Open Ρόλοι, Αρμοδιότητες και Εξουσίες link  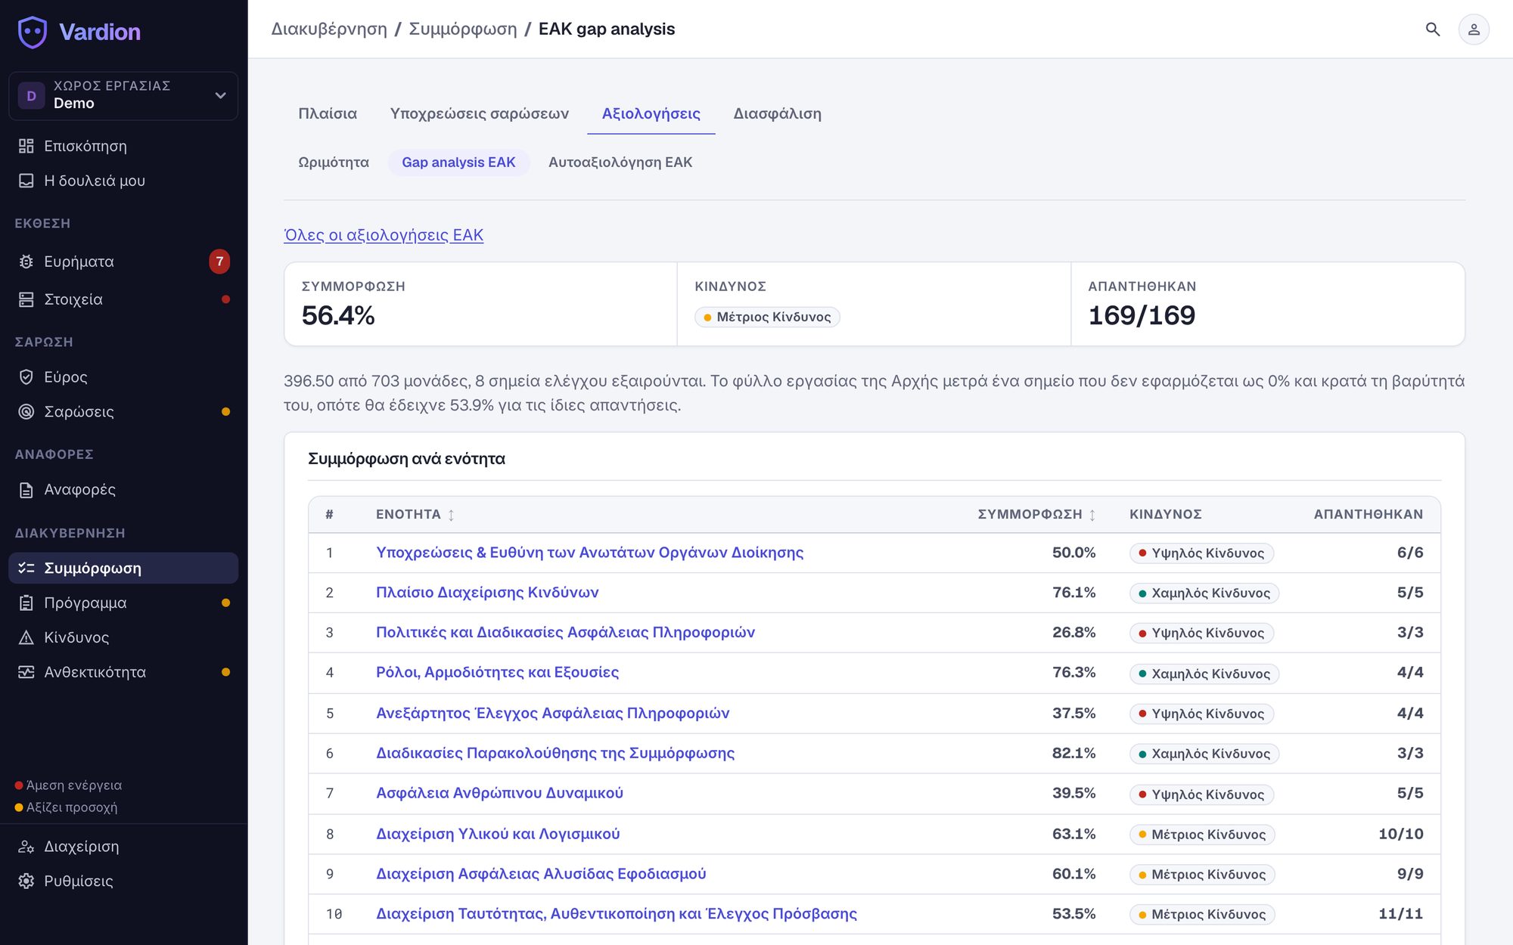tap(497, 672)
